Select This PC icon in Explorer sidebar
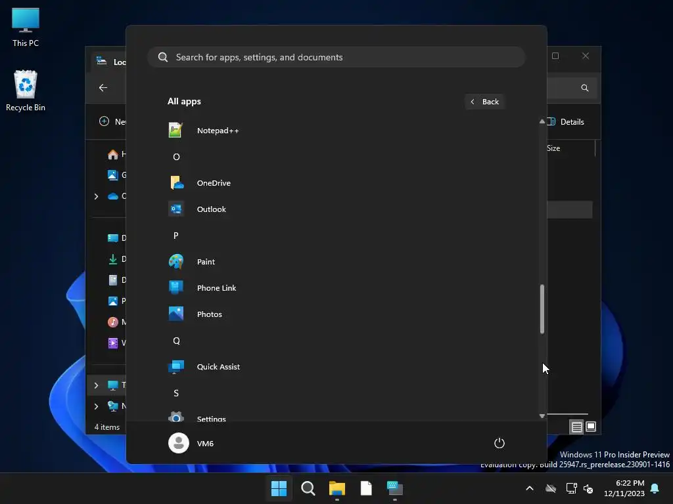Viewport: 673px width, 504px height. click(113, 385)
